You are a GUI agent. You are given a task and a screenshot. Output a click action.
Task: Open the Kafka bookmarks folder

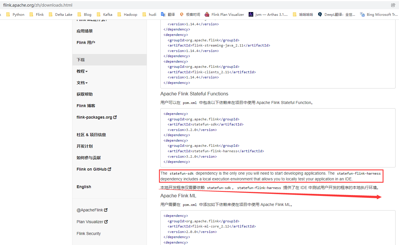click(105, 14)
